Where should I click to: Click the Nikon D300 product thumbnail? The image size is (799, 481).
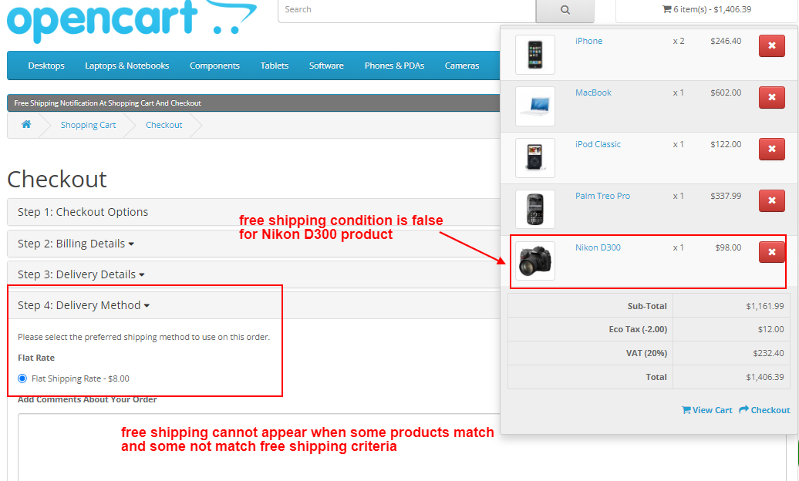[x=534, y=261]
